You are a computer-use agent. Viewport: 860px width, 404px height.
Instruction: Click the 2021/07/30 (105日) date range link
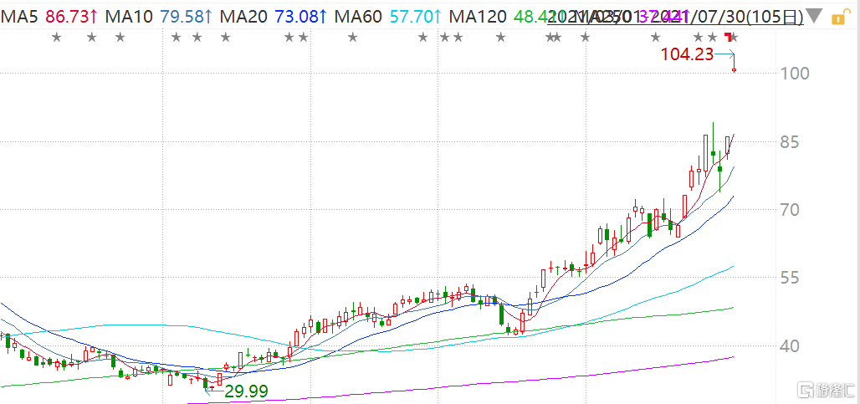tap(676, 18)
